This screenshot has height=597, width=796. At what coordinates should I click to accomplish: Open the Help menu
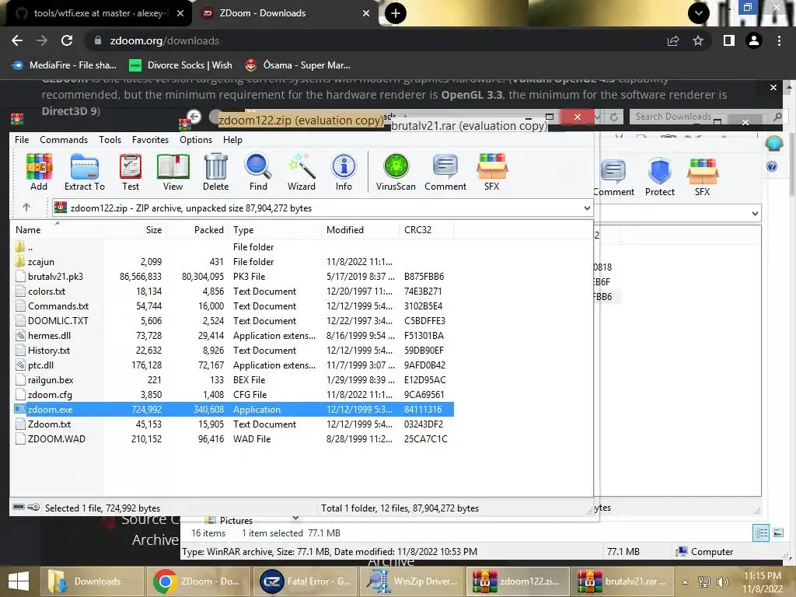[232, 140]
